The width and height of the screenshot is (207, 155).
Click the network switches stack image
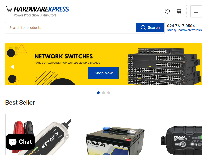pos(164,66)
